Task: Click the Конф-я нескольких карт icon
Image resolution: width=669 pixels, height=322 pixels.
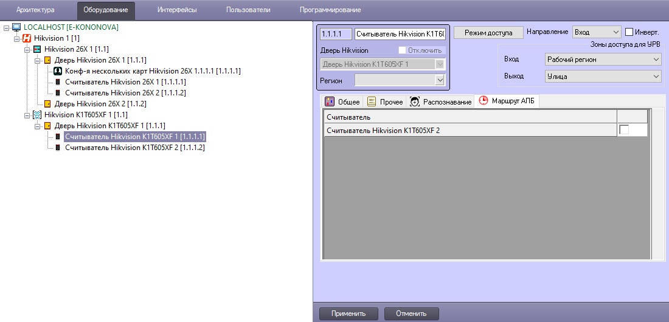Action: click(x=58, y=71)
